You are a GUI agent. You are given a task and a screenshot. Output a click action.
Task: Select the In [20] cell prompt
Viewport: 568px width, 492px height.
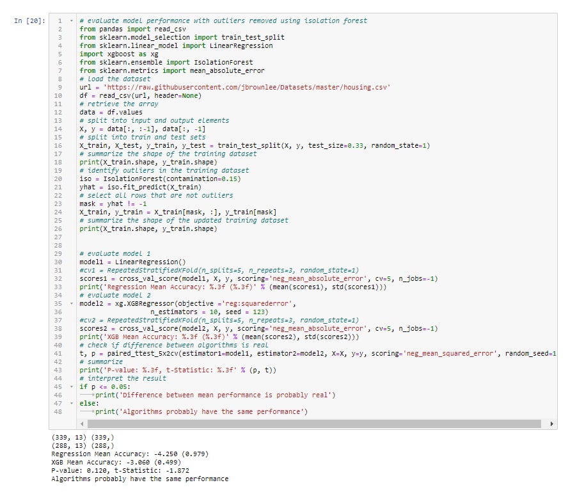[29, 21]
